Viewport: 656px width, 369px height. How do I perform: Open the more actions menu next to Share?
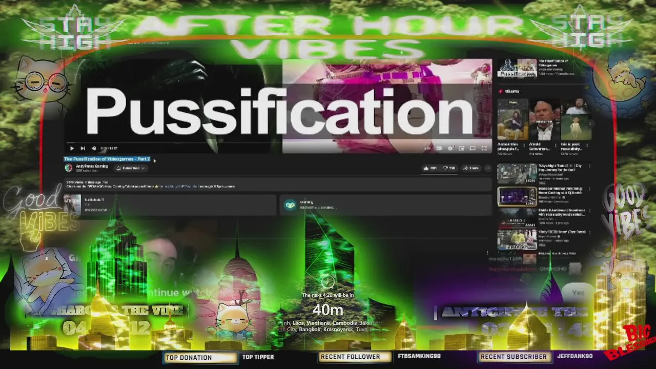(487, 168)
